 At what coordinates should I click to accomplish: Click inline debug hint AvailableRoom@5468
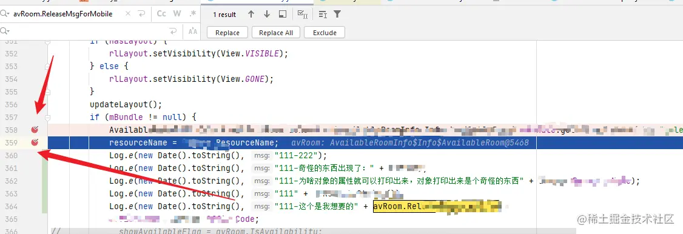[410, 142]
